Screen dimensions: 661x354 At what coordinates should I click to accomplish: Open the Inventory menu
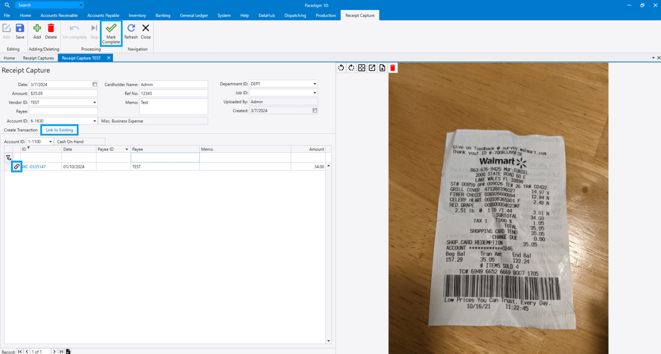tap(137, 16)
